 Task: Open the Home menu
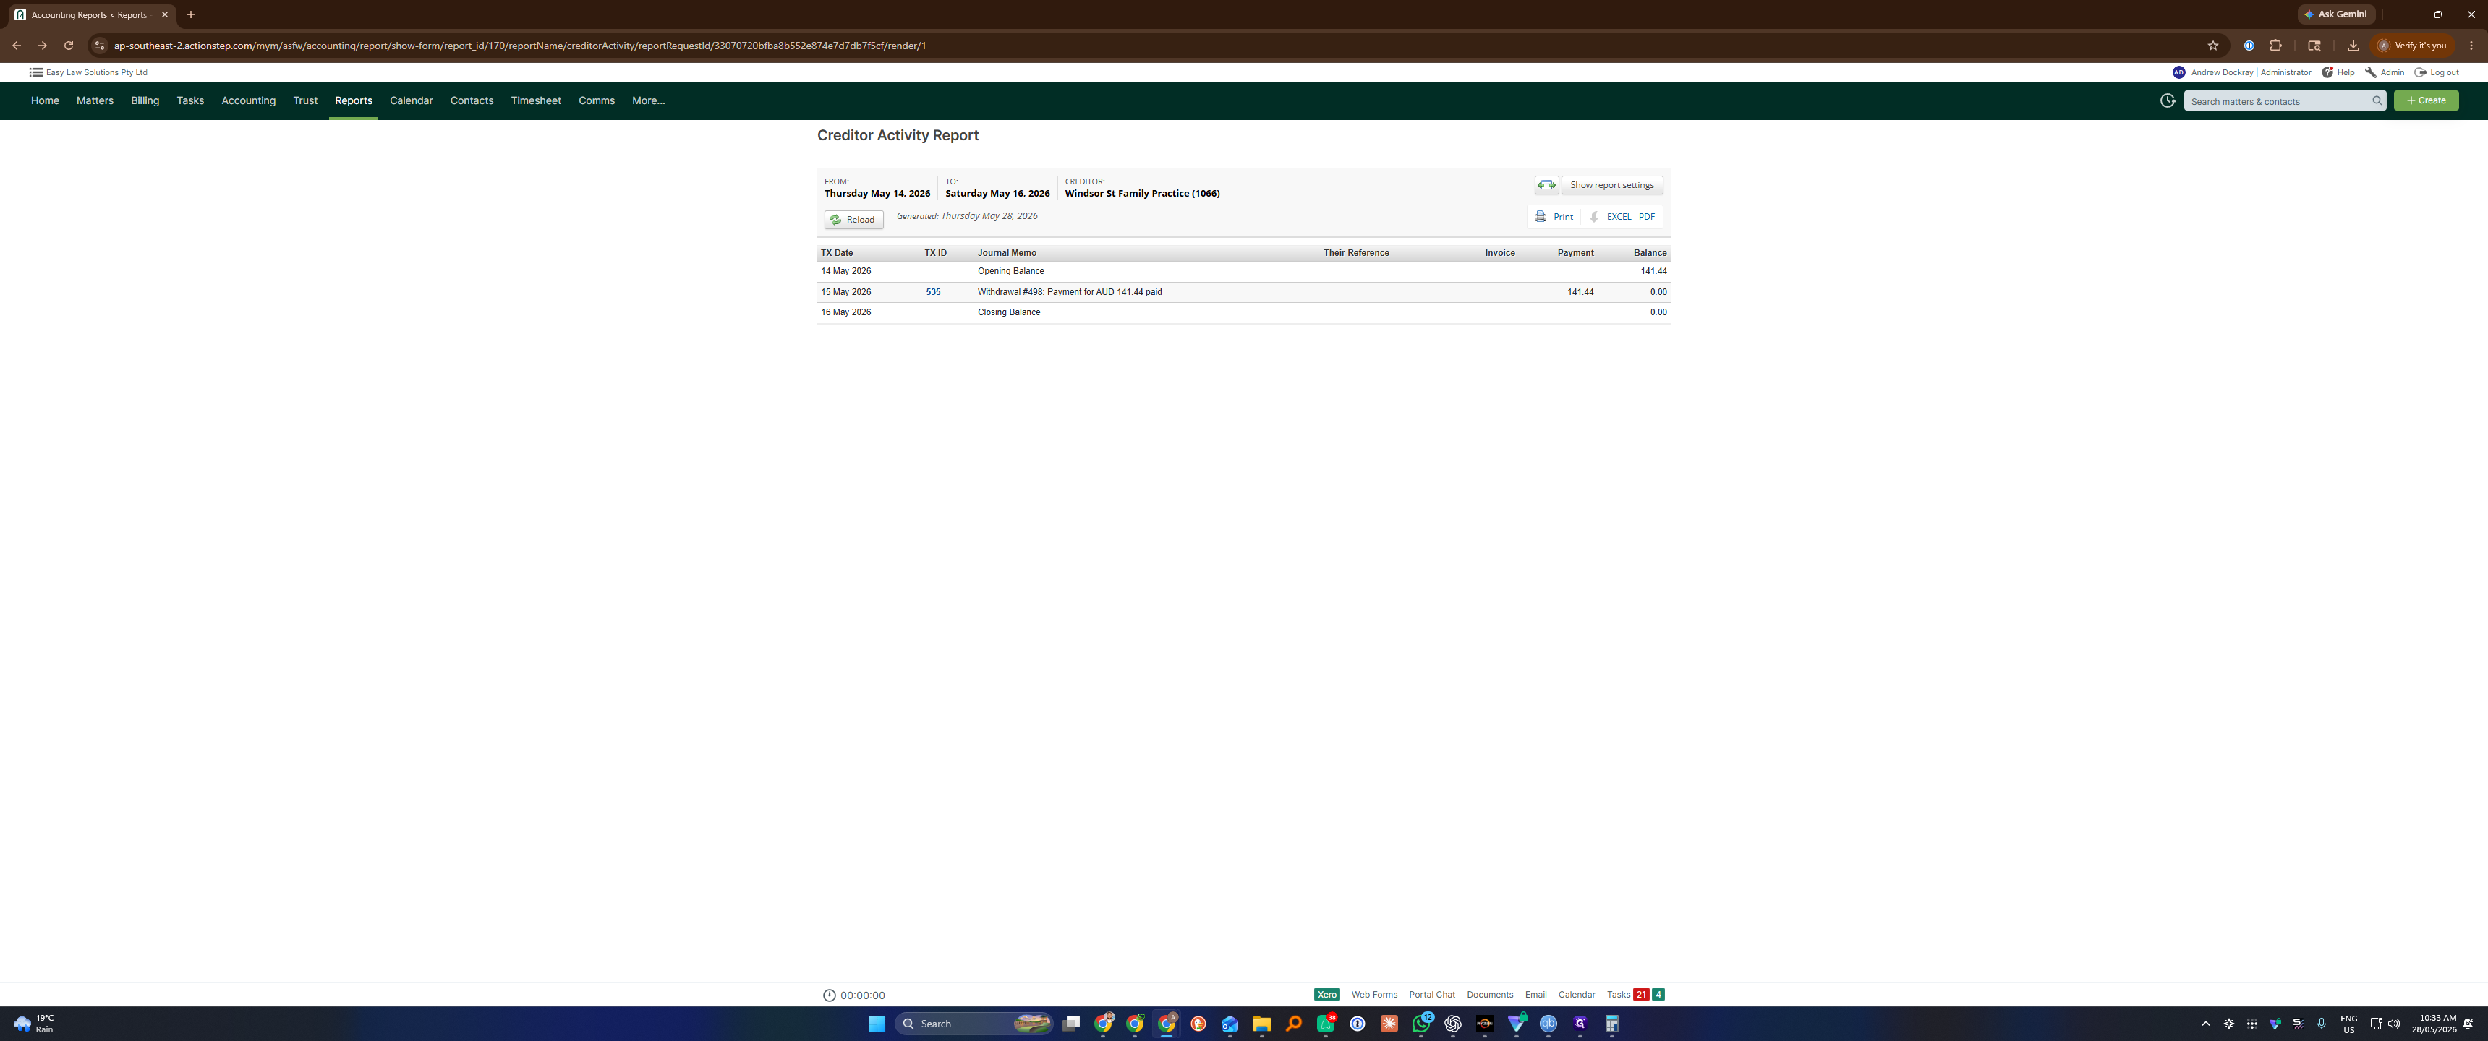coord(44,100)
